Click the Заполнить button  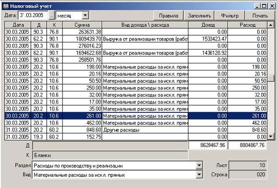(199, 16)
